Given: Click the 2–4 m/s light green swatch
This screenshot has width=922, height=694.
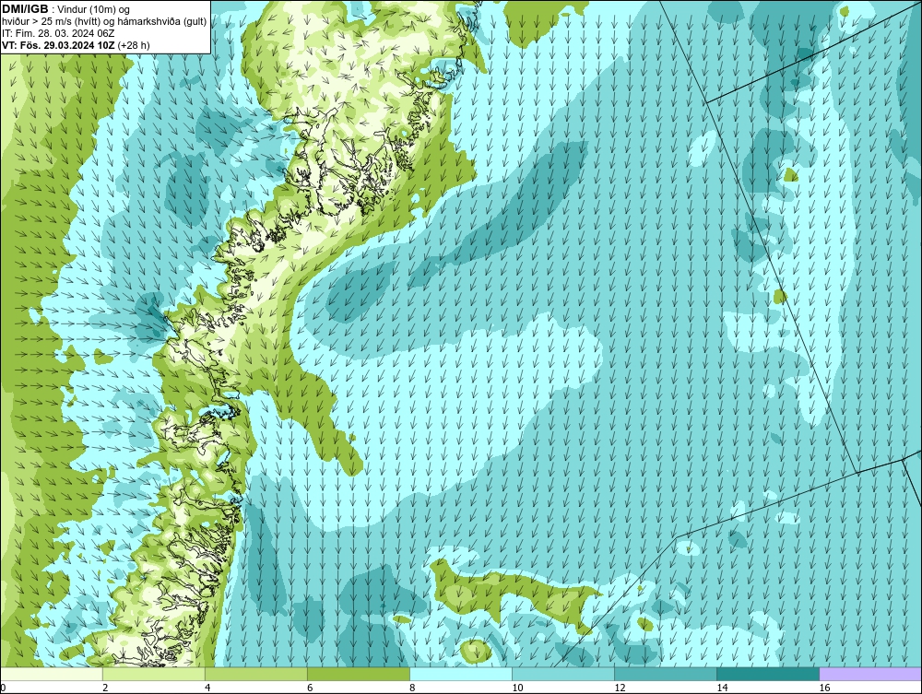Looking at the screenshot, I should tap(154, 674).
